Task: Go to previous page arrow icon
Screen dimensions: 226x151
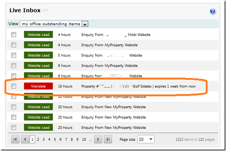Action: click(25, 139)
